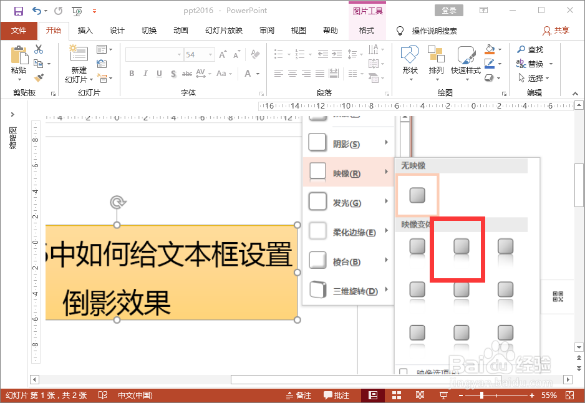
Task: Toggle Underline formatting
Action: [x=159, y=74]
